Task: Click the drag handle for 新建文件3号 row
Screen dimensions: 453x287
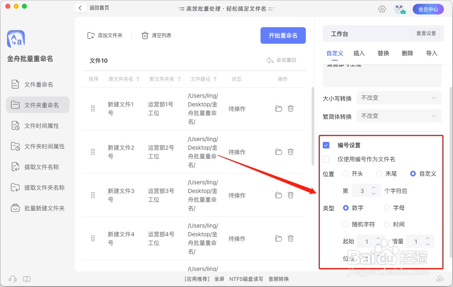Action: tap(93, 195)
